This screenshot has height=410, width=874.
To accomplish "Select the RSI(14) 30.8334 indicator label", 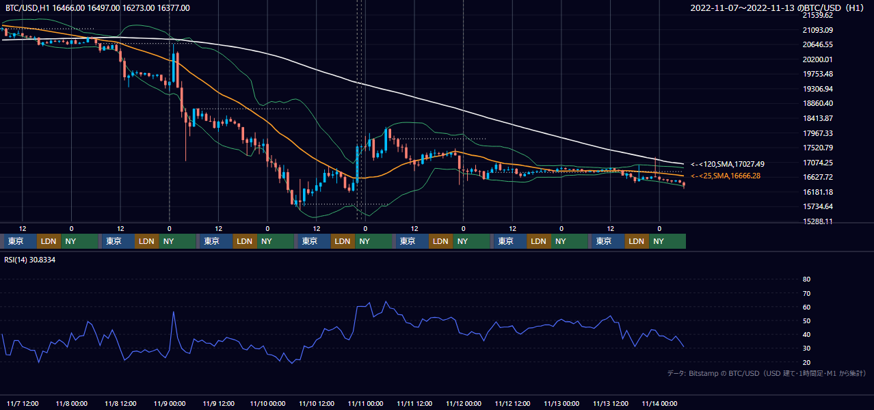I will click(30, 260).
